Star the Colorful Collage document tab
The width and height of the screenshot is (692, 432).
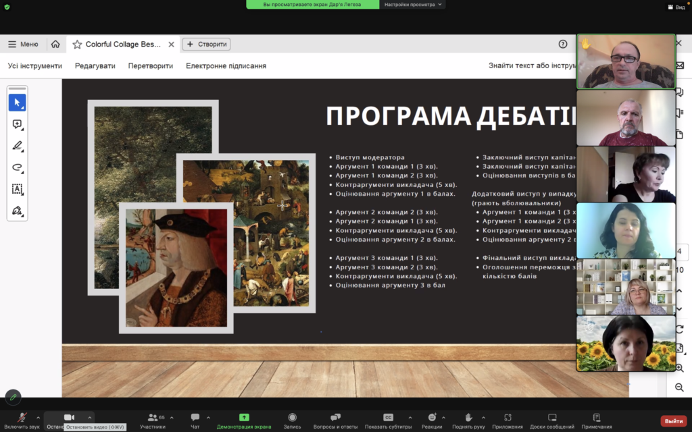(77, 44)
